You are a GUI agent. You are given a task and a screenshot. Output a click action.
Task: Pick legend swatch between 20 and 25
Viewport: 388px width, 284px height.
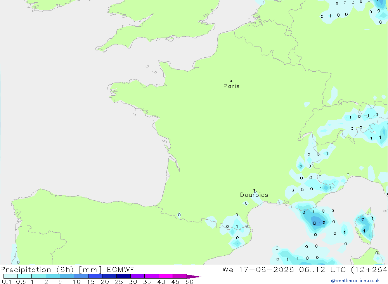(109, 276)
